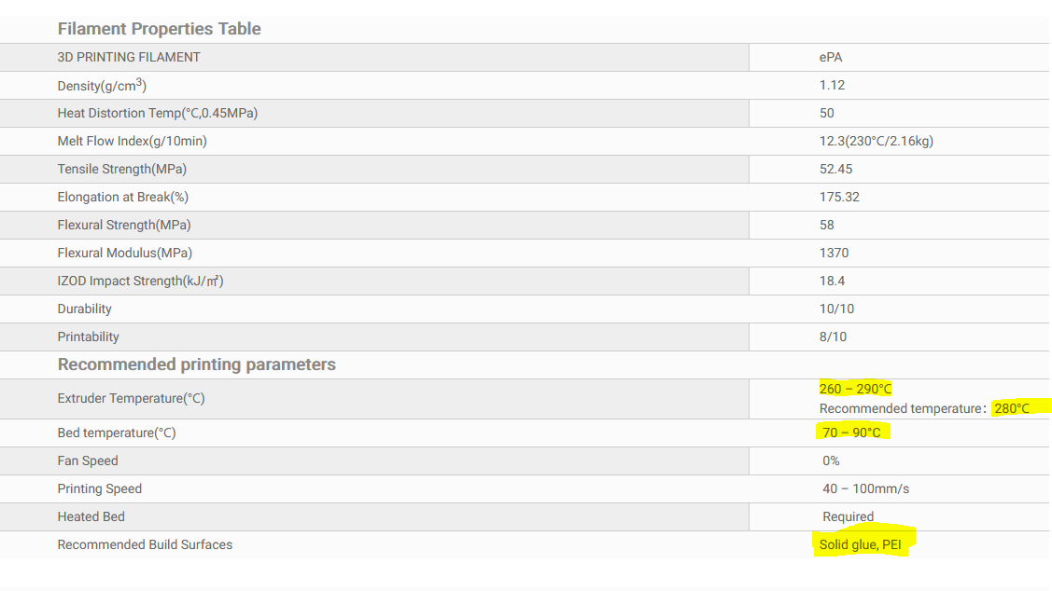1052x591 pixels.
Task: Select the Melt Flow Index value
Action: 877,141
